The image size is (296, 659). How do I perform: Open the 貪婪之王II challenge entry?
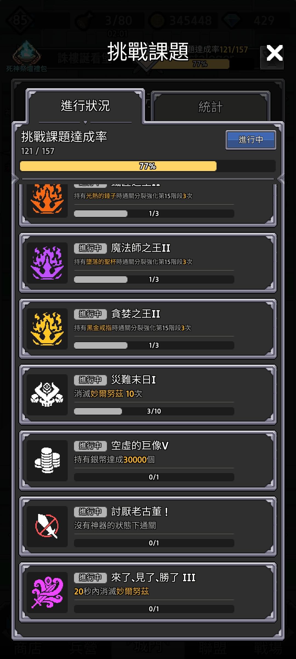[x=148, y=329]
